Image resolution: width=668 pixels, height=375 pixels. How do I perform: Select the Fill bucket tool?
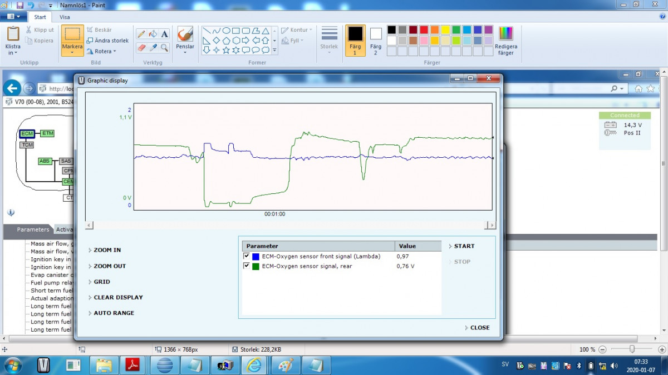coord(153,34)
